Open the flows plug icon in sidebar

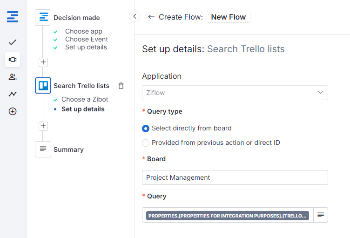(13, 60)
